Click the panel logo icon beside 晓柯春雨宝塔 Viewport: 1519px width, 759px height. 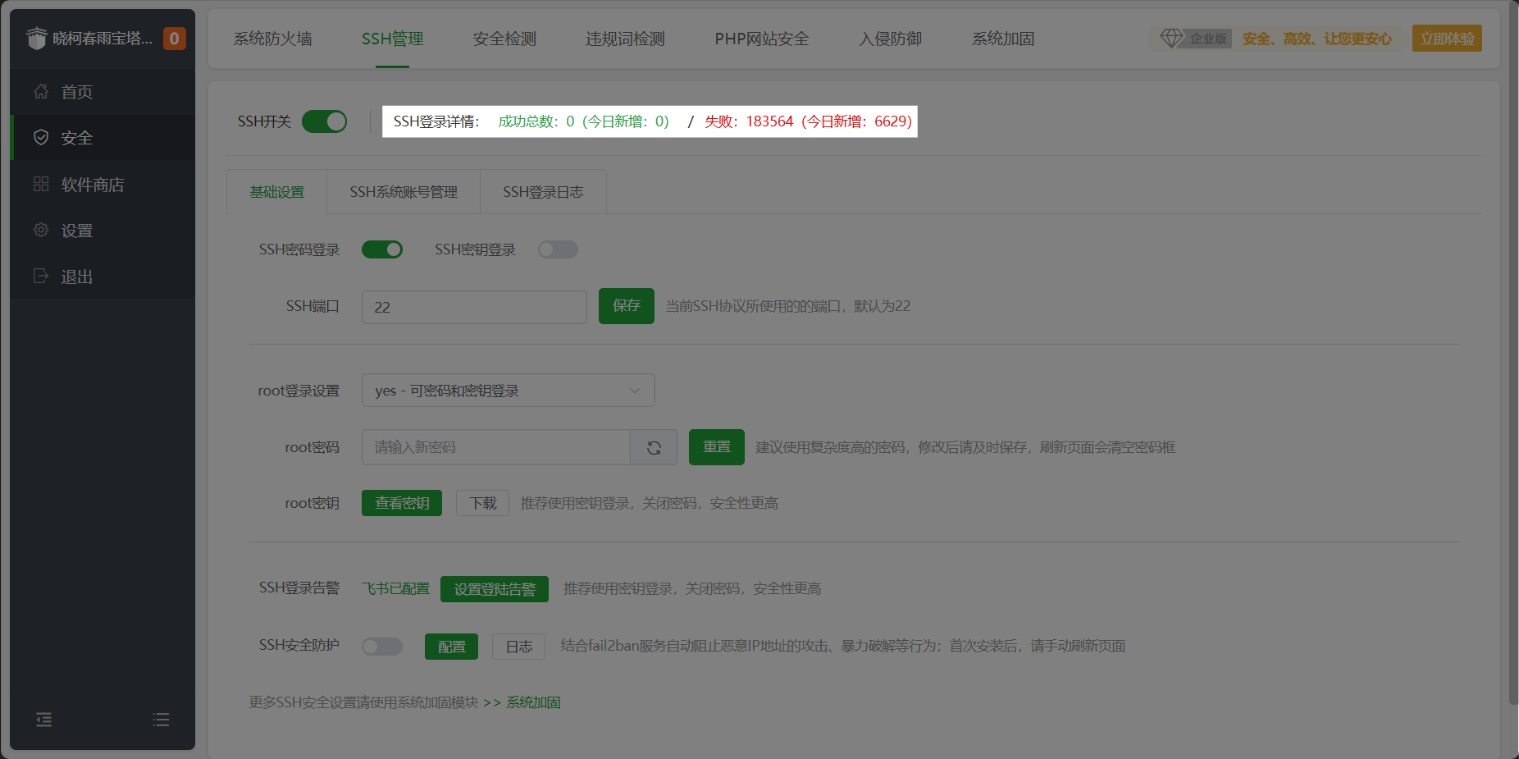pyautogui.click(x=36, y=38)
